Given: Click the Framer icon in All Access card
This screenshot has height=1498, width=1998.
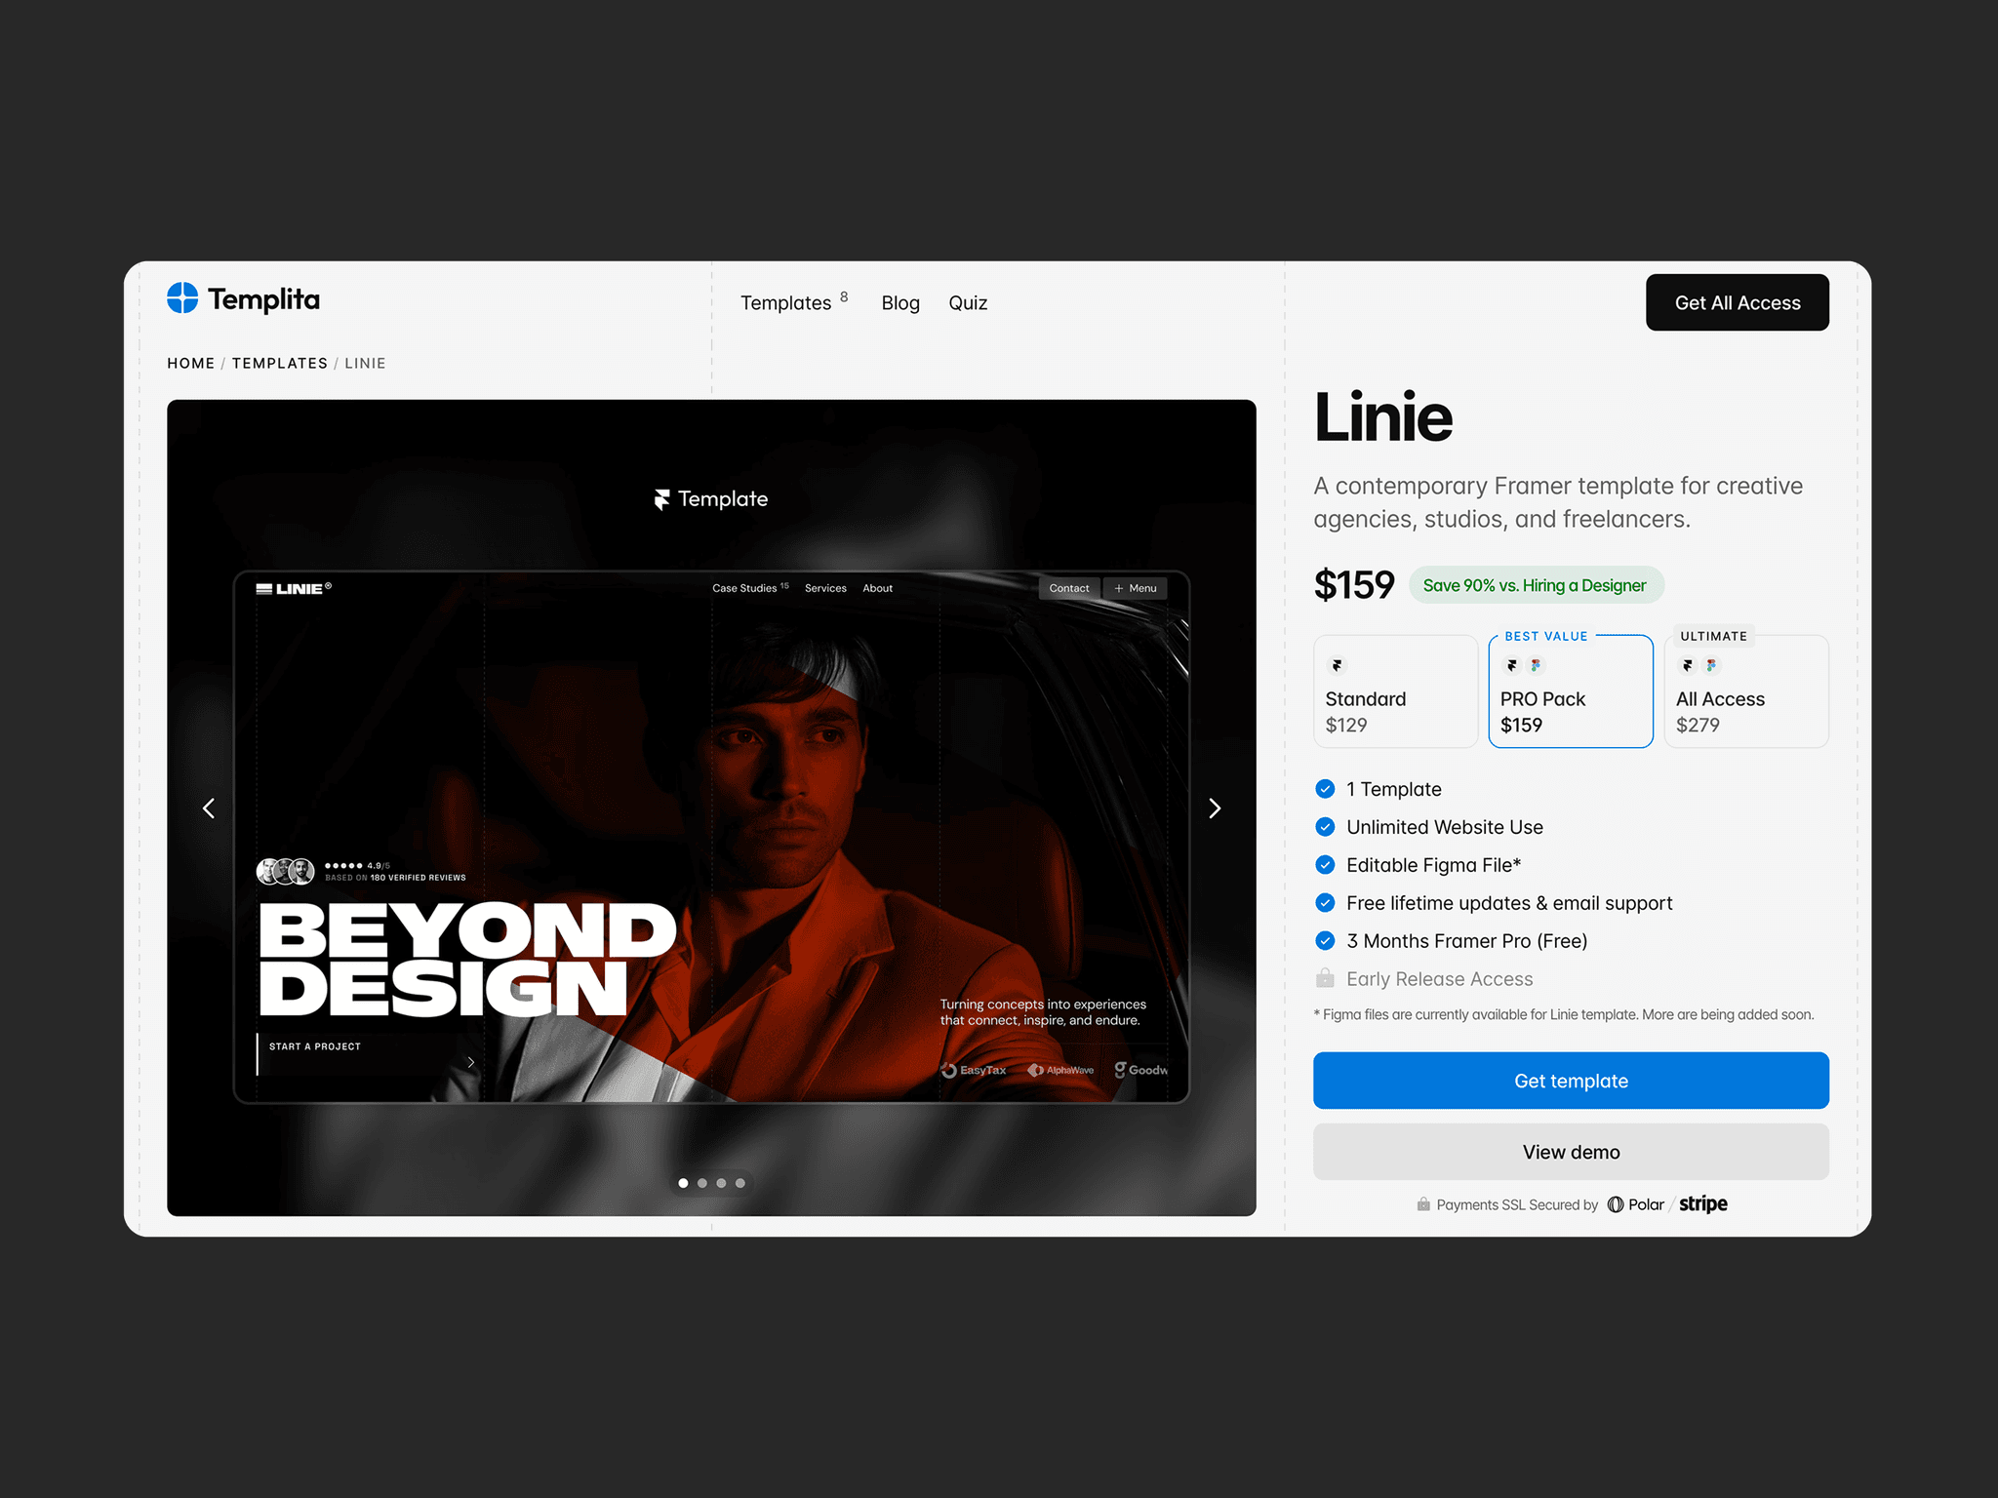Looking at the screenshot, I should 1688,666.
